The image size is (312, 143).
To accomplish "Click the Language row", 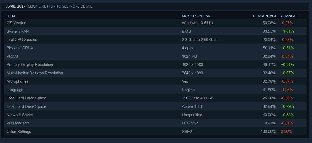I will click(15, 90).
